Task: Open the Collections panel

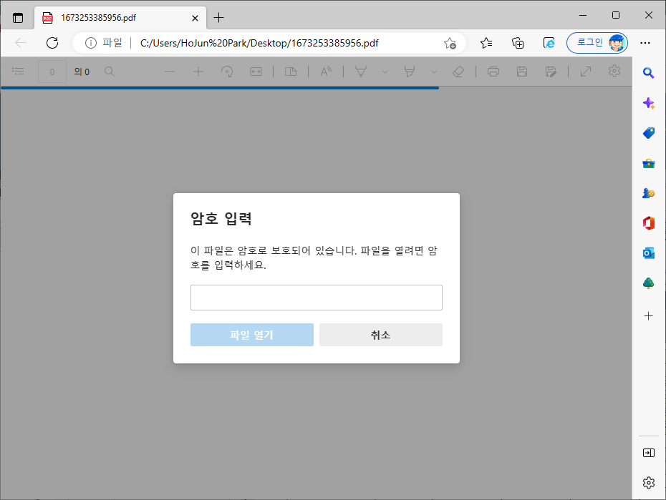Action: coord(518,43)
